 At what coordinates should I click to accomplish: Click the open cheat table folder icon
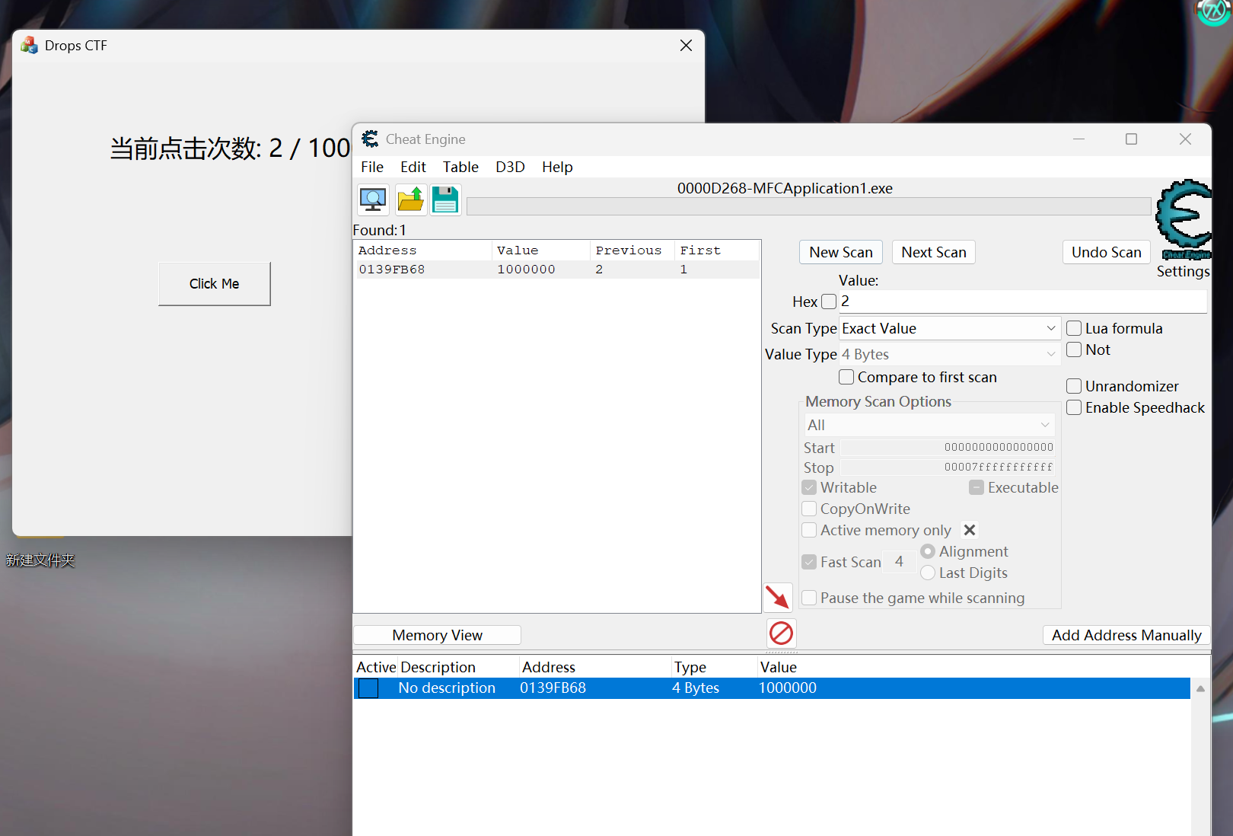click(x=410, y=199)
